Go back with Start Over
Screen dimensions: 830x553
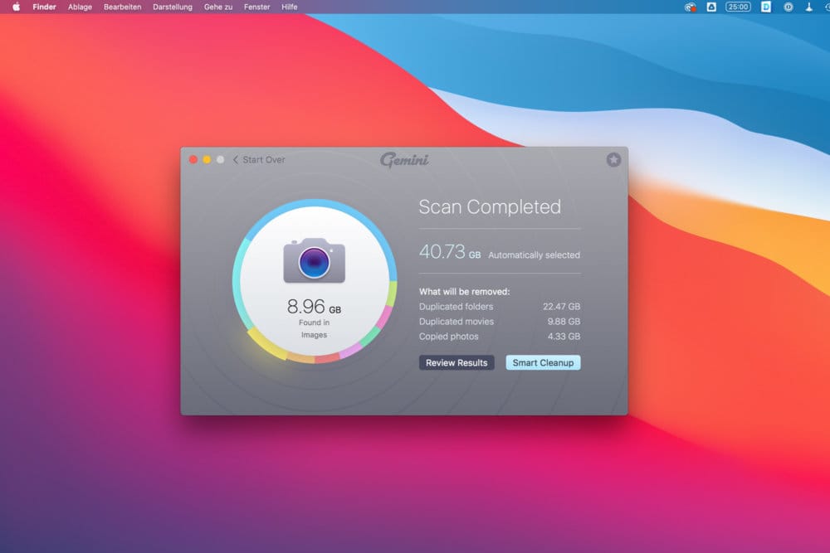tap(264, 160)
